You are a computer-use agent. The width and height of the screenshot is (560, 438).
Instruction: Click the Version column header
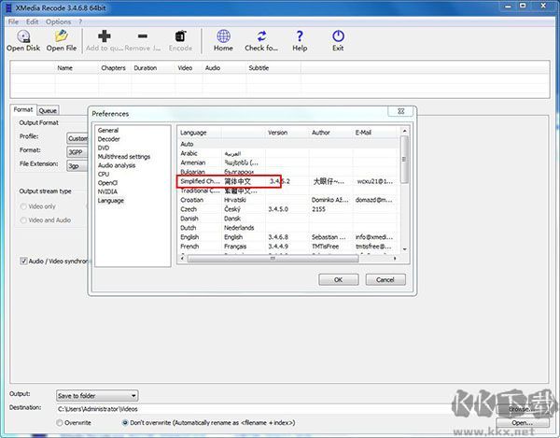(287, 133)
